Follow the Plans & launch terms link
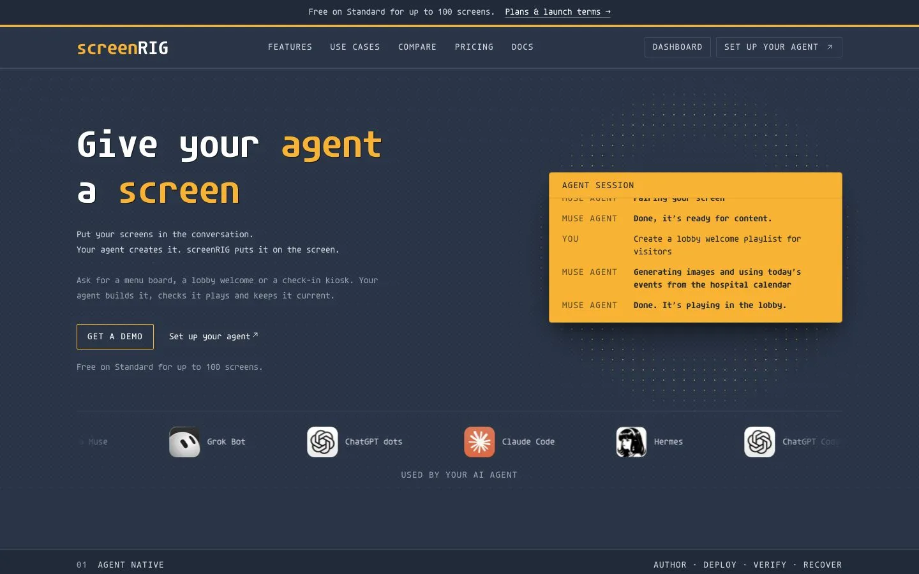Image resolution: width=919 pixels, height=574 pixels. tap(558, 12)
